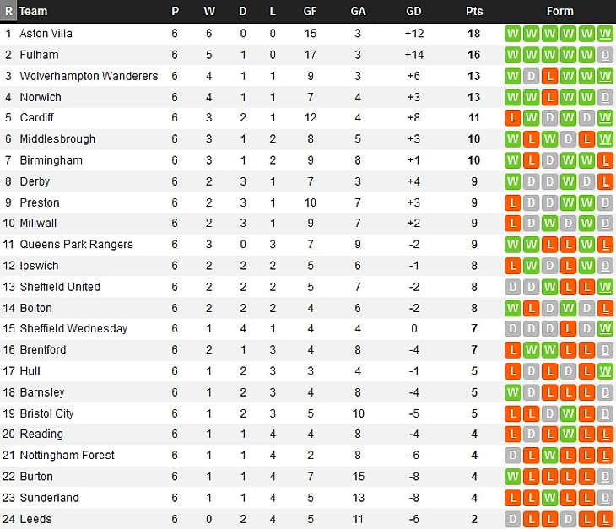Open the Queens Park Rangers team link
Image resolution: width=616 pixels, height=529 pixels.
(76, 245)
